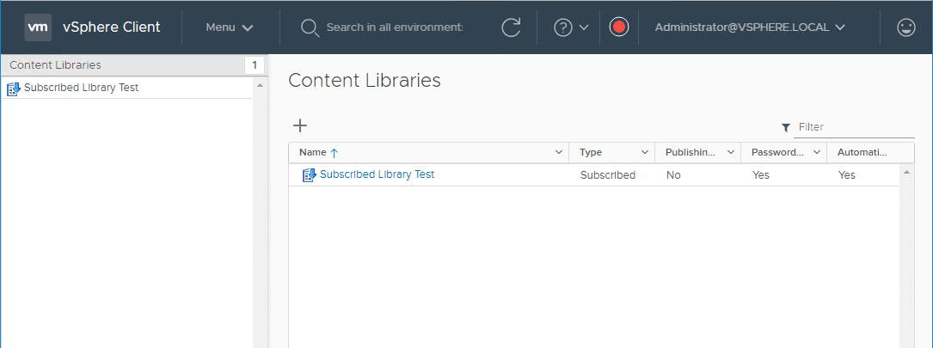933x348 pixels.
Task: Sort by the Name column header
Action: point(313,152)
